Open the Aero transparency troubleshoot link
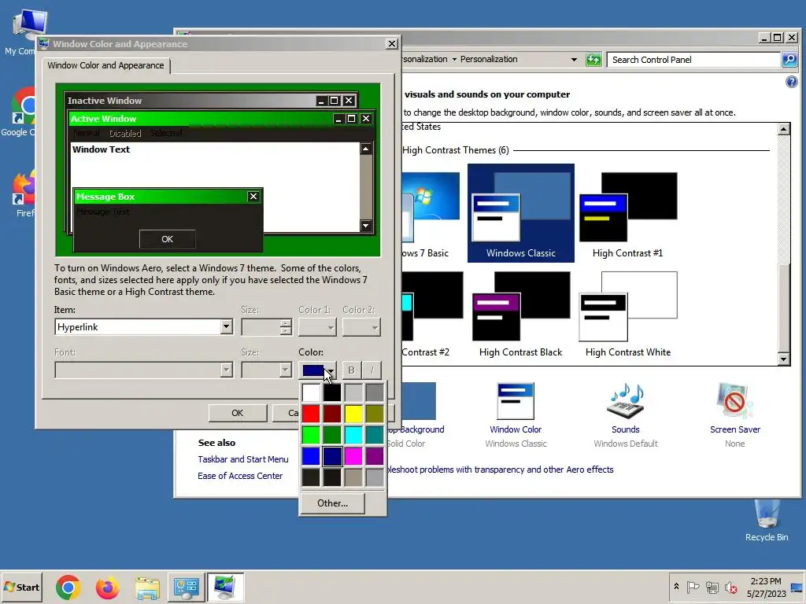The height and width of the screenshot is (604, 806). pyautogui.click(x=500, y=470)
